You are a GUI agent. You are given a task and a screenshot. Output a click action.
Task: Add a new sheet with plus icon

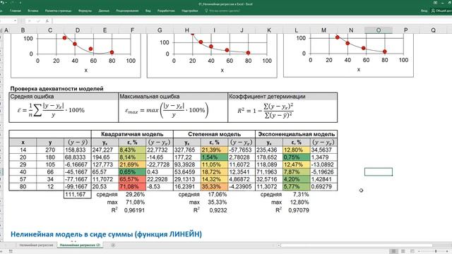(x=113, y=245)
